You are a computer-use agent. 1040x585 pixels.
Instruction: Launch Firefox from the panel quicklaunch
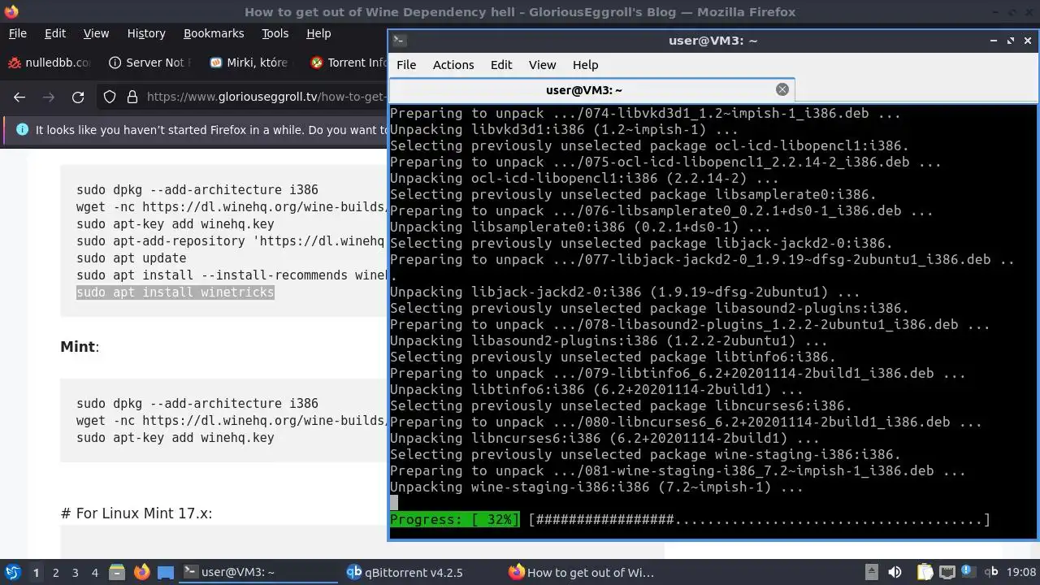(141, 573)
